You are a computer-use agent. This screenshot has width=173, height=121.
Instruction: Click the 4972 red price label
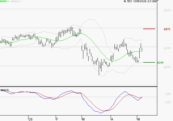click(x=167, y=29)
